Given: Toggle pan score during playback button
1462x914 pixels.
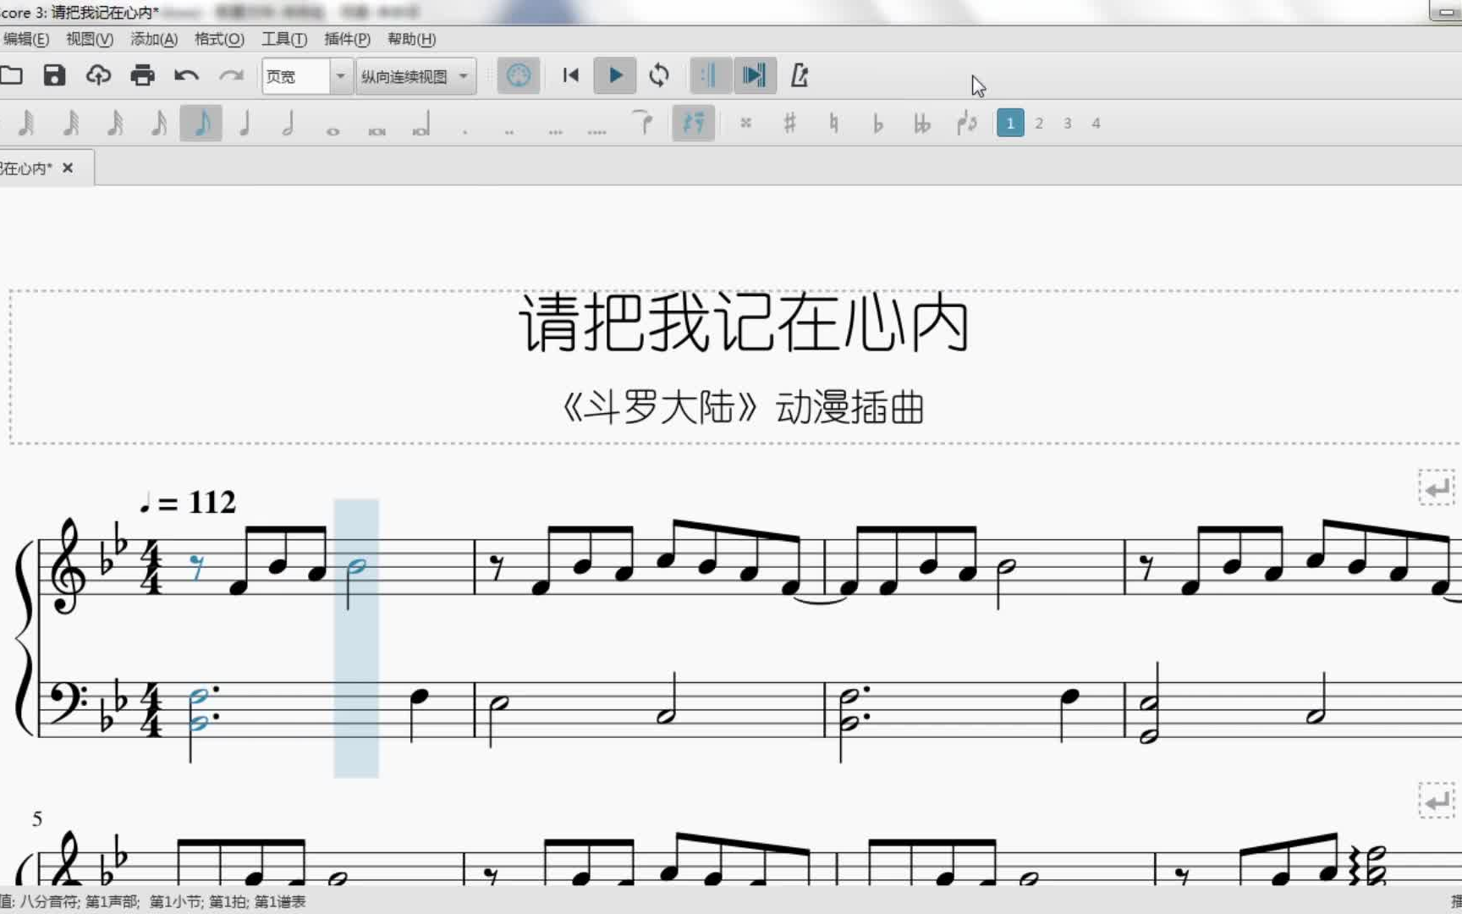Looking at the screenshot, I should click(754, 76).
